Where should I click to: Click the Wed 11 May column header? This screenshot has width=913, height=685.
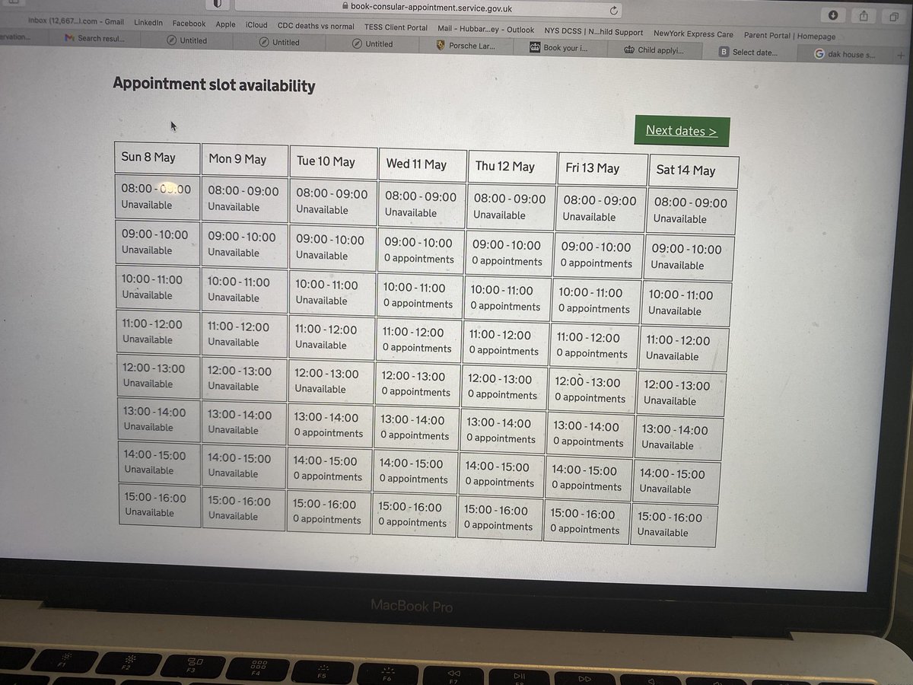(422, 165)
